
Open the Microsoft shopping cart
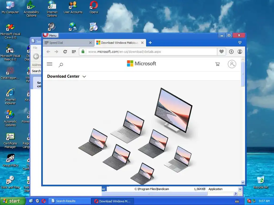tap(218, 64)
